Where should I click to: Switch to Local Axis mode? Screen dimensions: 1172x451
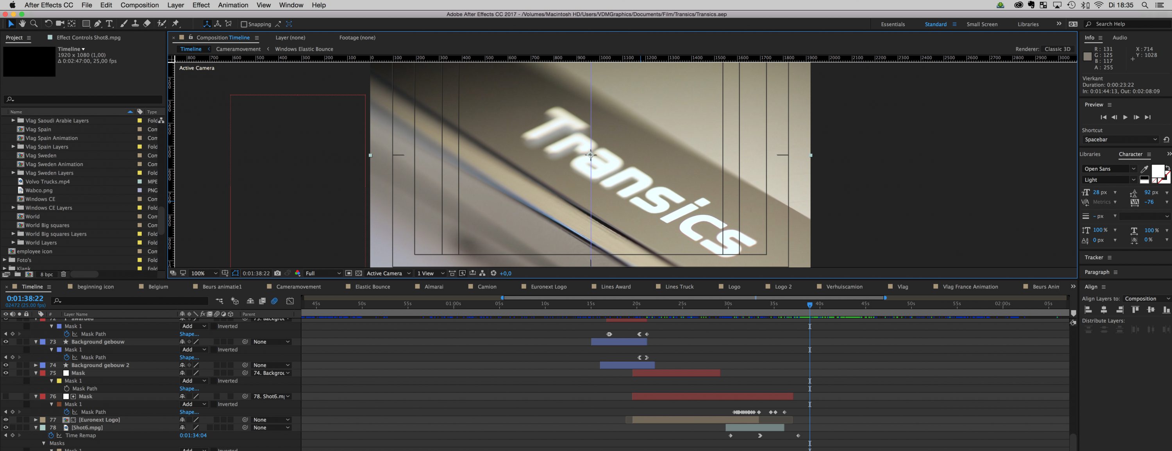207,24
